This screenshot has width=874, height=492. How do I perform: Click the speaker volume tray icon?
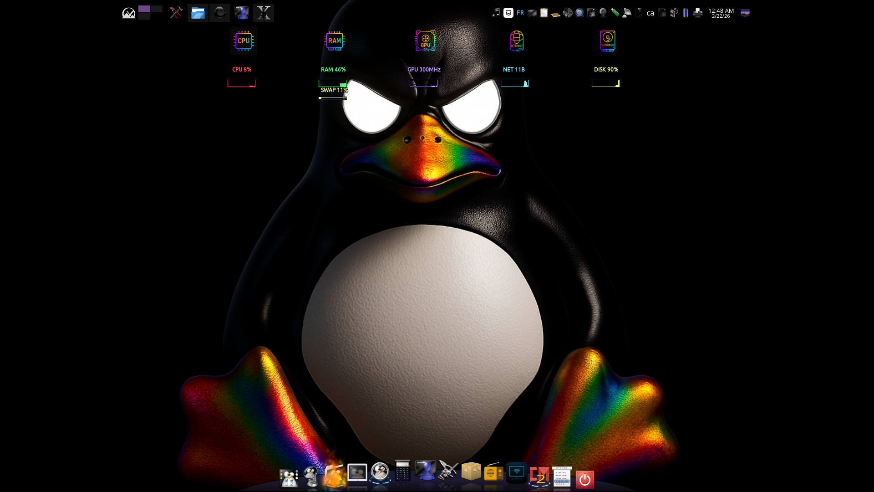(x=568, y=13)
